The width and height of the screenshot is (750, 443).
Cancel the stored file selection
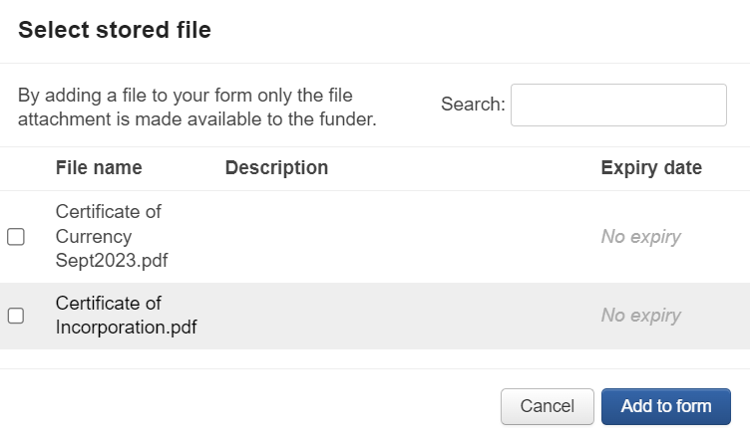(x=548, y=406)
